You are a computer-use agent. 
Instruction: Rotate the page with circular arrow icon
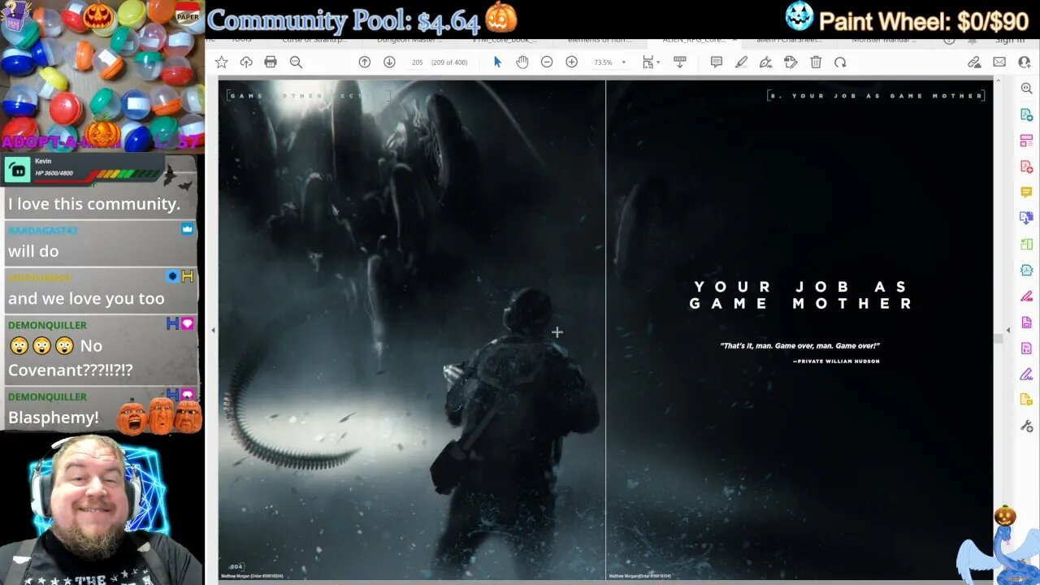tap(840, 63)
